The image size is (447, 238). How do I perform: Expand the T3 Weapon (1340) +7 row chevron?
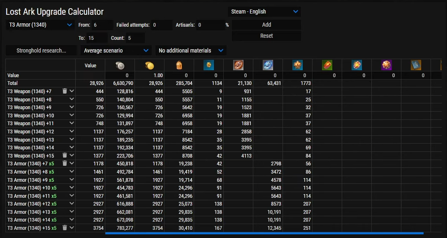(x=72, y=91)
